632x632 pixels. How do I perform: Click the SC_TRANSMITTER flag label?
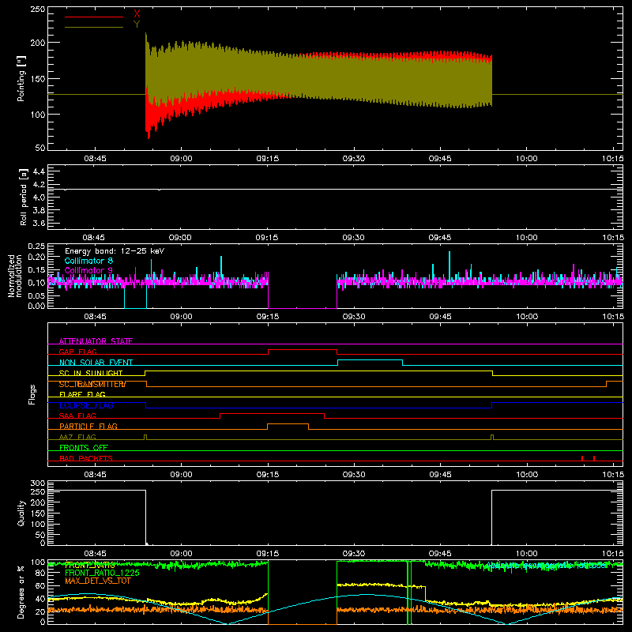pos(92,384)
